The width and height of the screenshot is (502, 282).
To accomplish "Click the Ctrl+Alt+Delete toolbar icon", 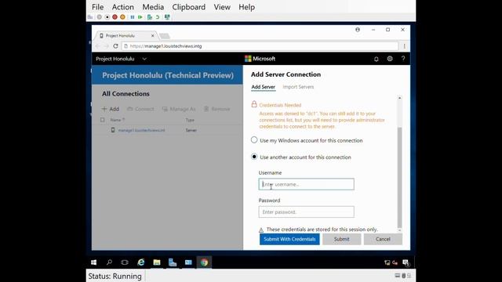I will tap(90, 17).
